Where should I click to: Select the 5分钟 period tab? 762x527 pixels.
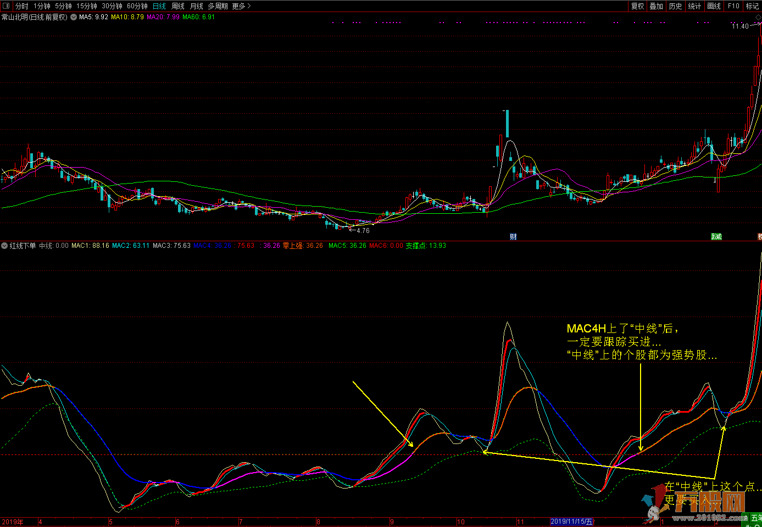(x=63, y=6)
